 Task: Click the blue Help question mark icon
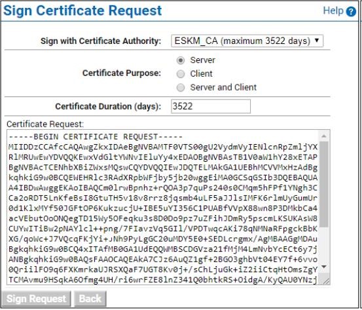click(351, 12)
